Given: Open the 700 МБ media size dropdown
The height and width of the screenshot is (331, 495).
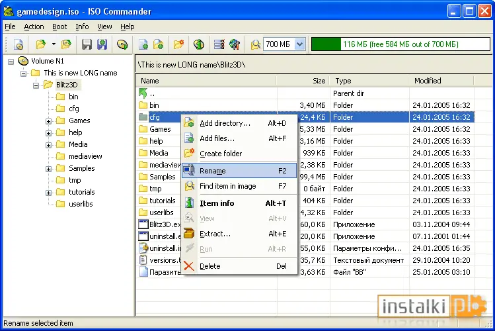Looking at the screenshot, I should coord(299,44).
